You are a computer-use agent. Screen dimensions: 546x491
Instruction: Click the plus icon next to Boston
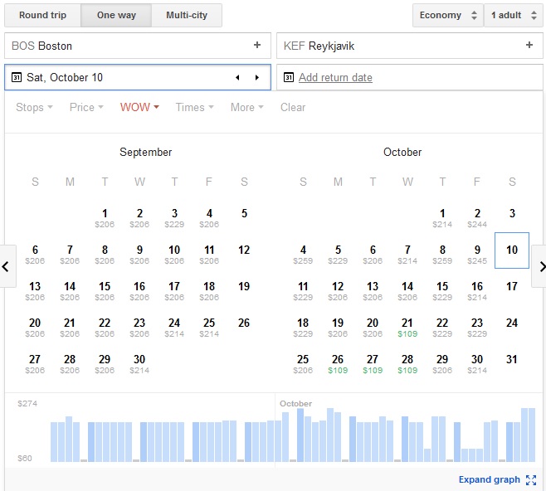pyautogui.click(x=257, y=46)
